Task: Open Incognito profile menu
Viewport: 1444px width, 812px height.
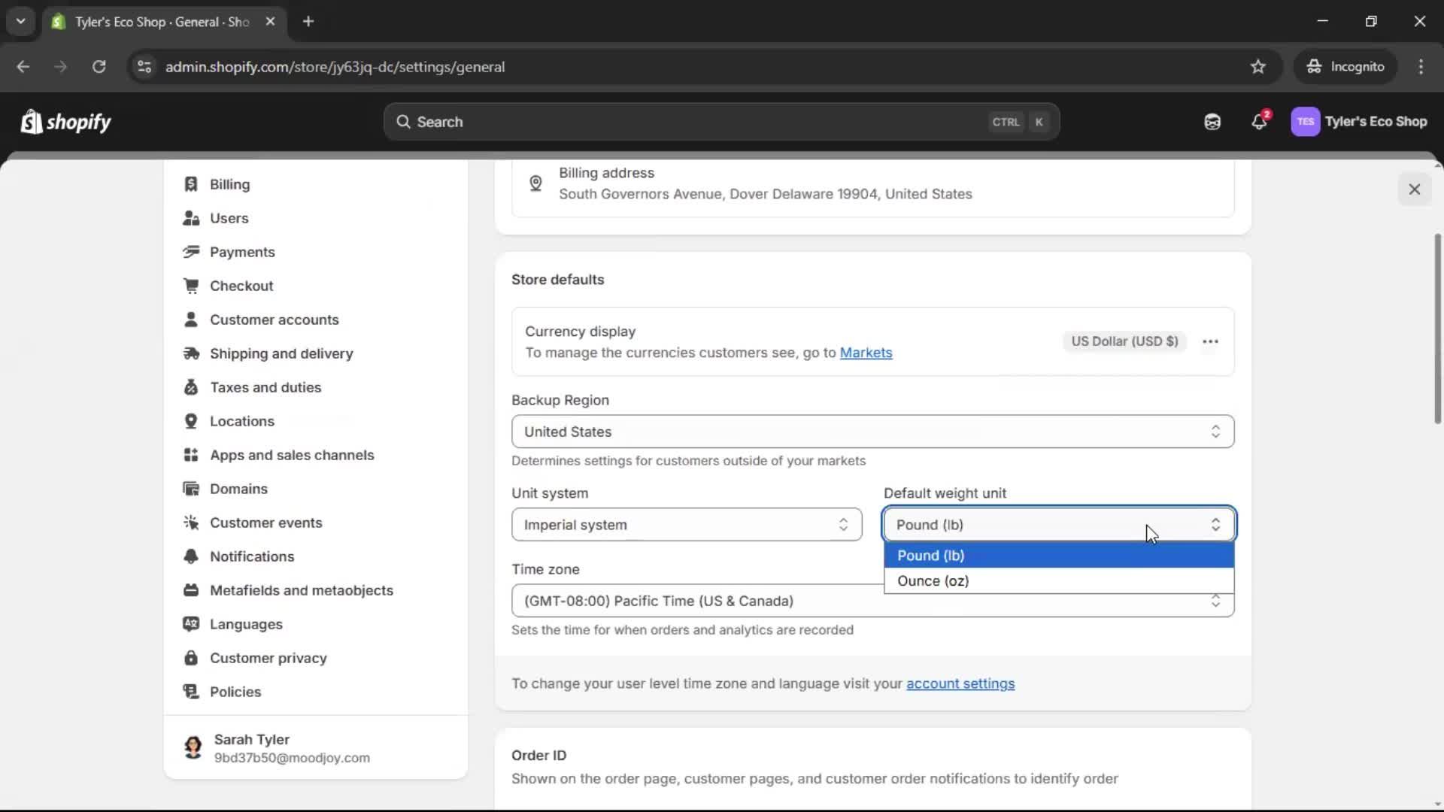Action: (x=1345, y=66)
